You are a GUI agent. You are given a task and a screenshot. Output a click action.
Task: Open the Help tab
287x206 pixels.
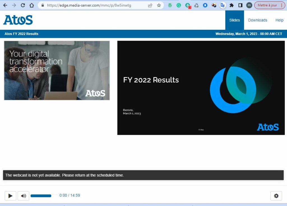coord(279,20)
